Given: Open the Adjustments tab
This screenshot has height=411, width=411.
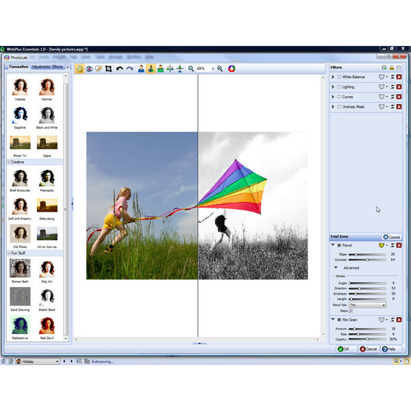Looking at the screenshot, I should coord(40,67).
